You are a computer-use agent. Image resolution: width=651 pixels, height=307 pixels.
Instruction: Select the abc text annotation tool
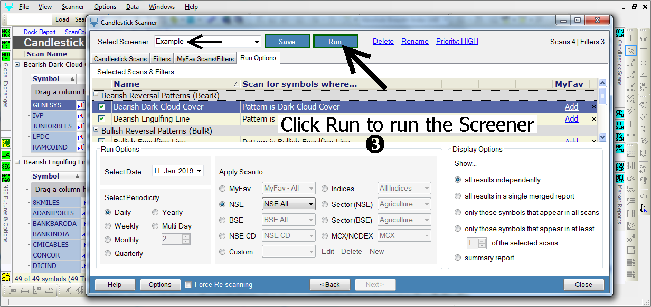(x=644, y=39)
